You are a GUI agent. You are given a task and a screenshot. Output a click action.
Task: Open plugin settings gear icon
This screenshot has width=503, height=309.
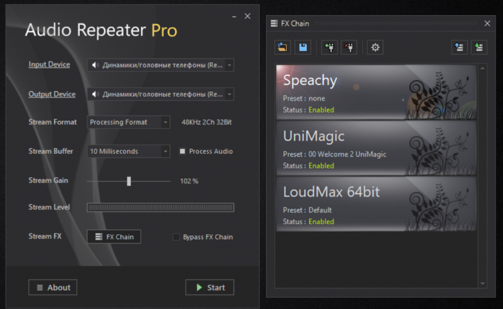click(375, 48)
